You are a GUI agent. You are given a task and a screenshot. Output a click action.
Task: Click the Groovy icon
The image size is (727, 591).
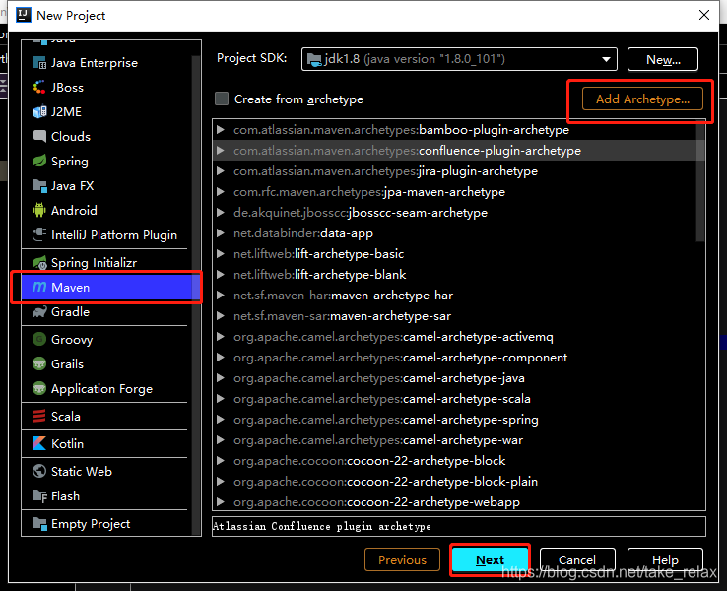coord(39,339)
